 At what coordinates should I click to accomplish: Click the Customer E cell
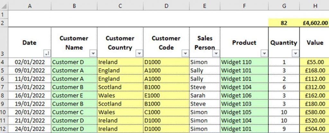[74, 95]
